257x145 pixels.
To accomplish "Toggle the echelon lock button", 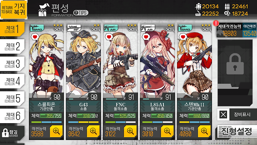I will (x=12, y=133).
